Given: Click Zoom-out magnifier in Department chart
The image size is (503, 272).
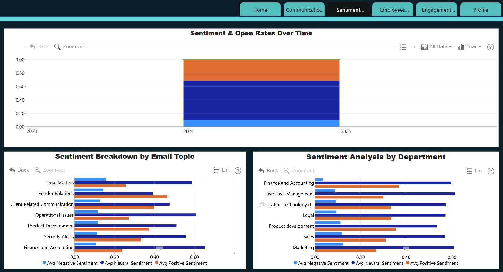Looking at the screenshot, I should coord(286,171).
